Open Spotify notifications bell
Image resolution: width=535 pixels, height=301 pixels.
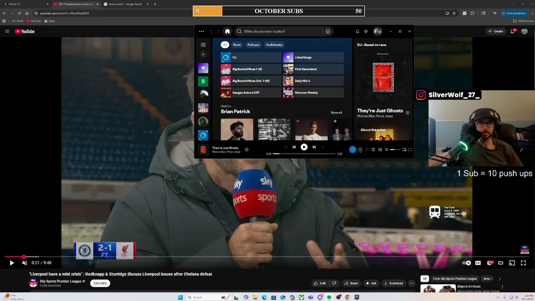click(357, 31)
